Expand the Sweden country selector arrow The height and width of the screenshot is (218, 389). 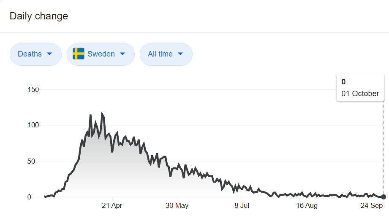(123, 54)
